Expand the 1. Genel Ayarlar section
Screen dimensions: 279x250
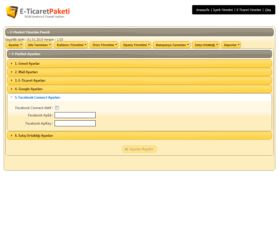27,64
